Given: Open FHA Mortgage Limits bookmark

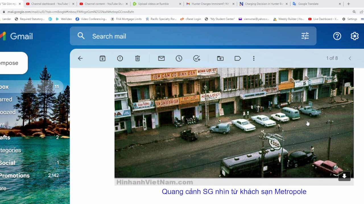Looking at the screenshot, I should (126, 19).
